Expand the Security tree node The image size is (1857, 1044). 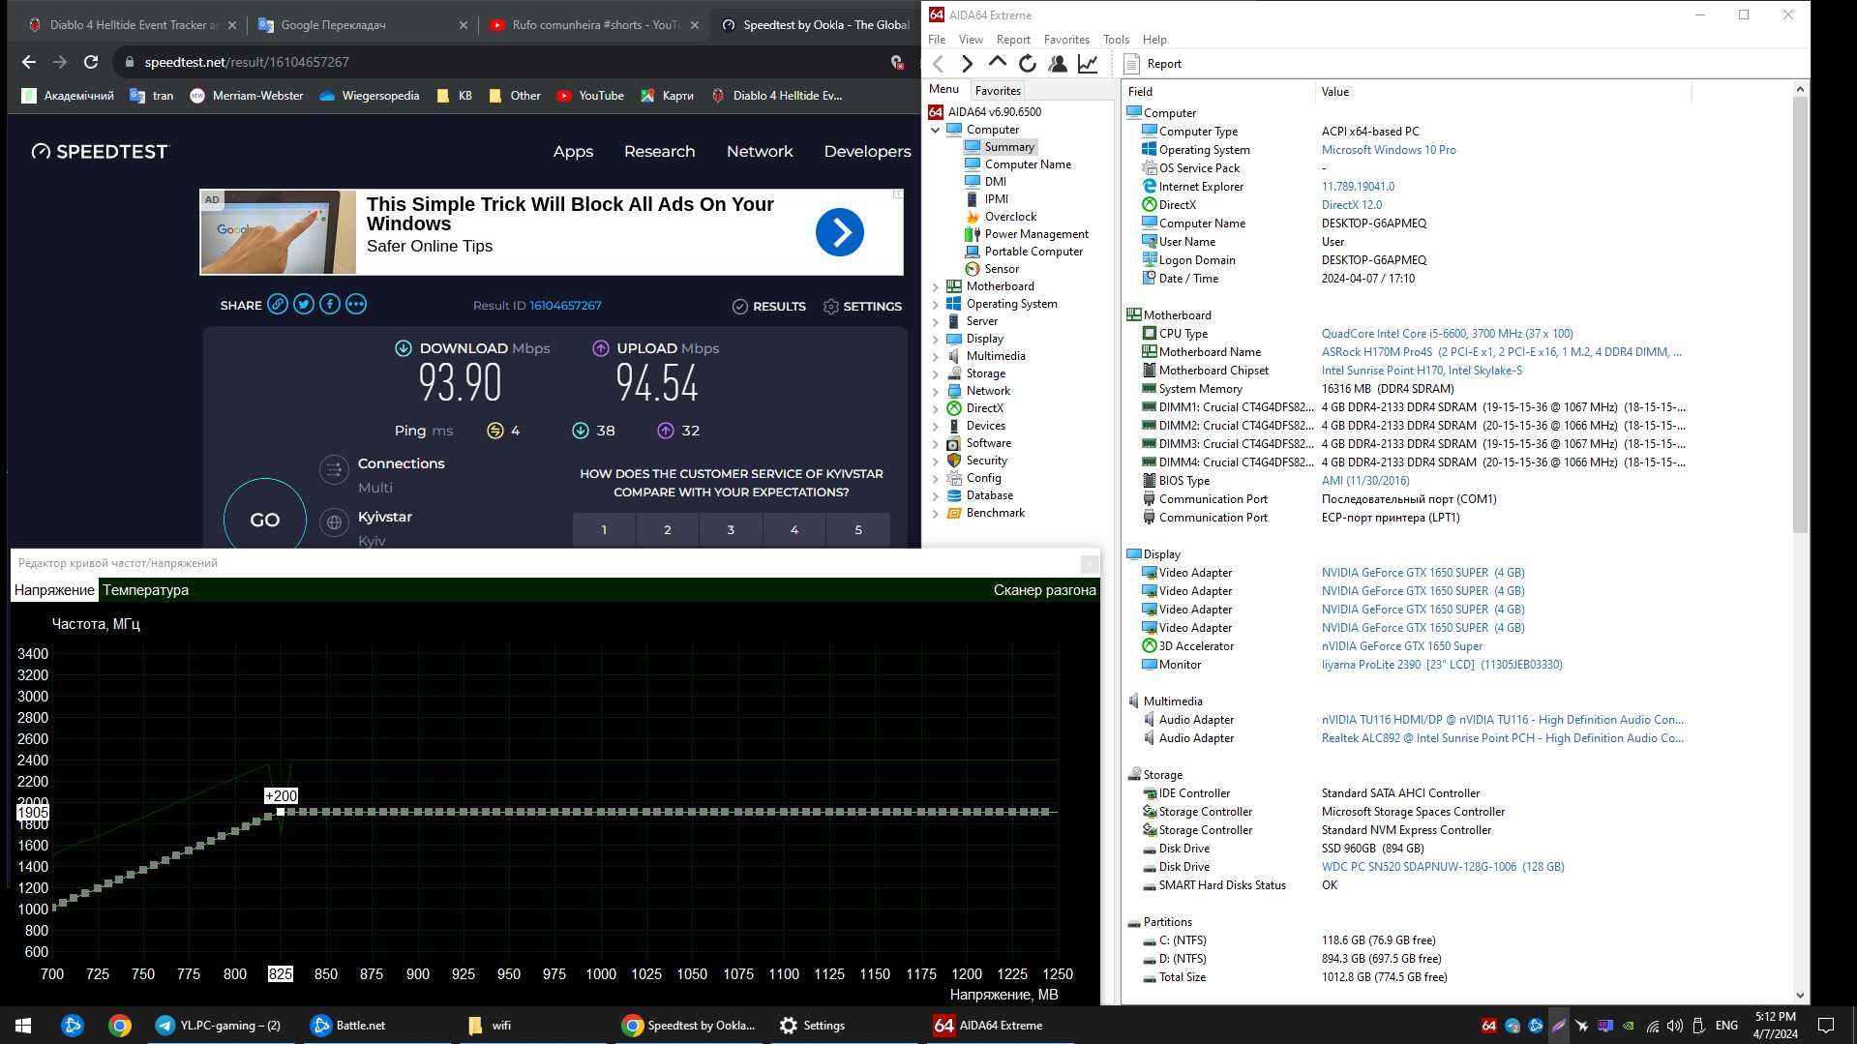(936, 461)
